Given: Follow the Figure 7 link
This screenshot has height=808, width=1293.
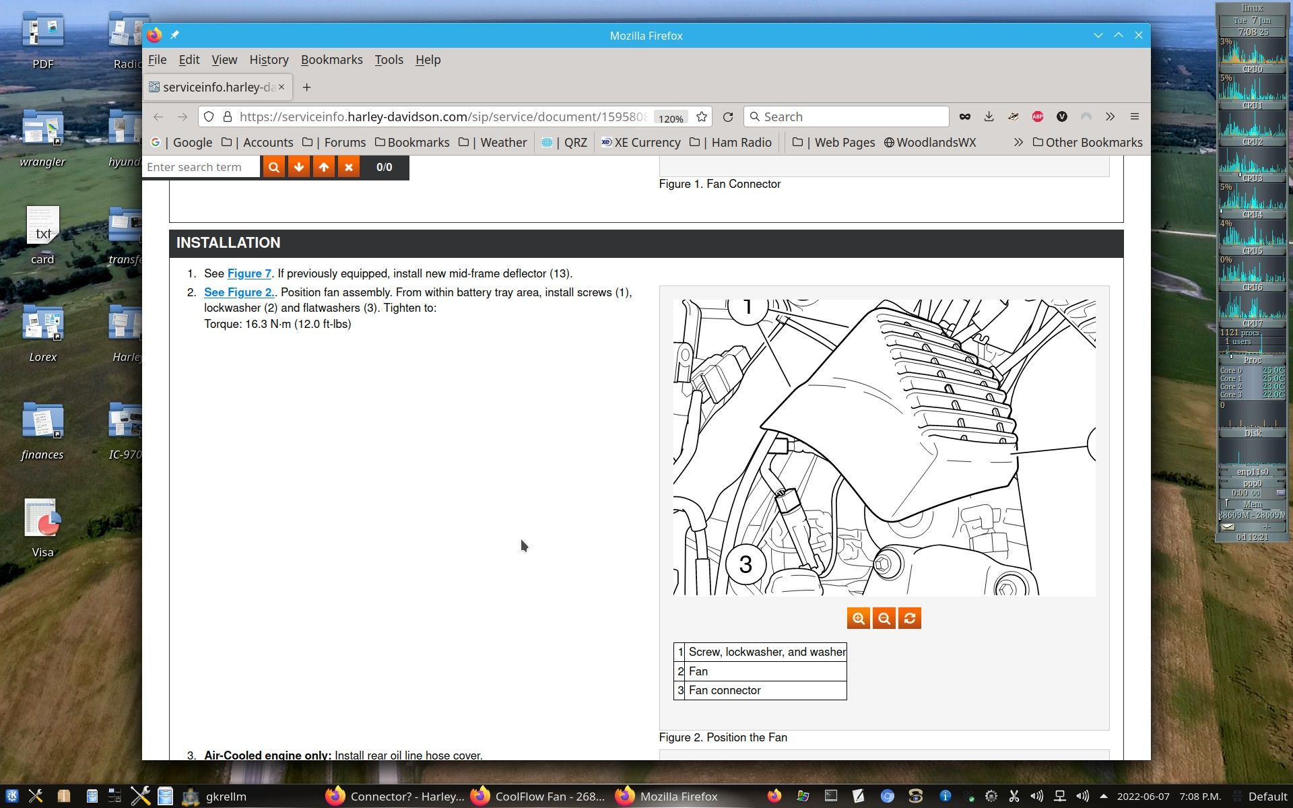Looking at the screenshot, I should [248, 273].
